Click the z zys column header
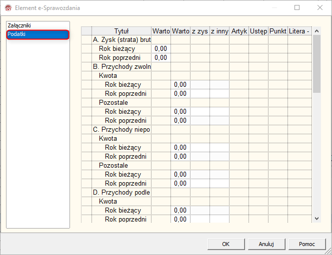The image size is (332, 255). pyautogui.click(x=200, y=31)
